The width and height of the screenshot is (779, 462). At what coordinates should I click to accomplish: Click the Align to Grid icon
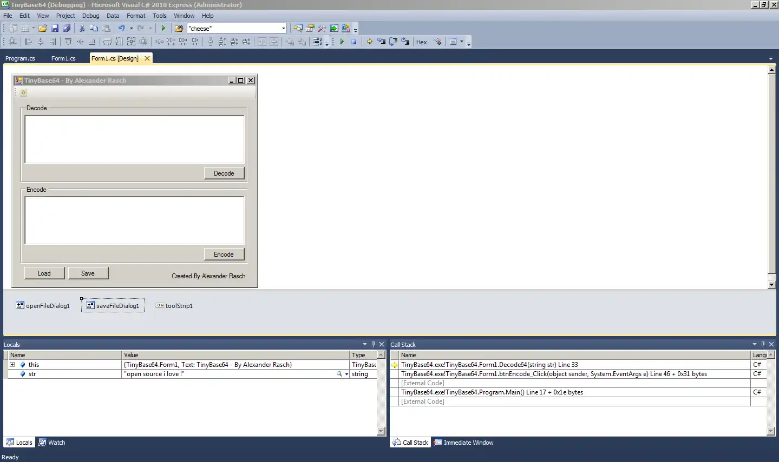[x=13, y=42]
